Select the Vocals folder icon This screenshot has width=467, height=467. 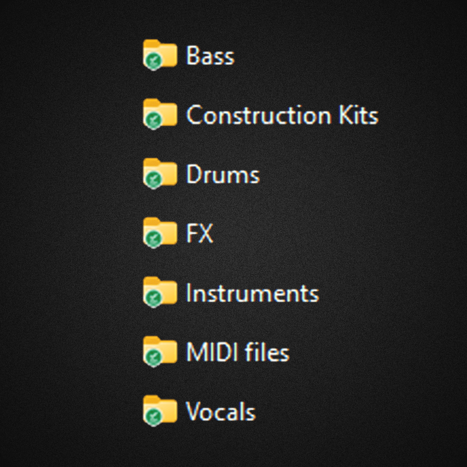(160, 410)
